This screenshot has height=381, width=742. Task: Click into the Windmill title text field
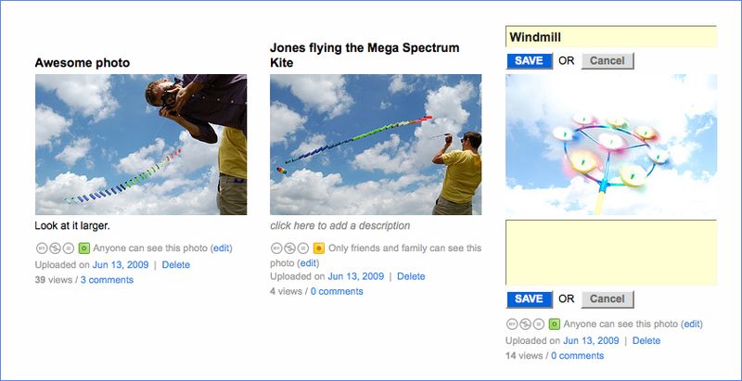tap(610, 37)
